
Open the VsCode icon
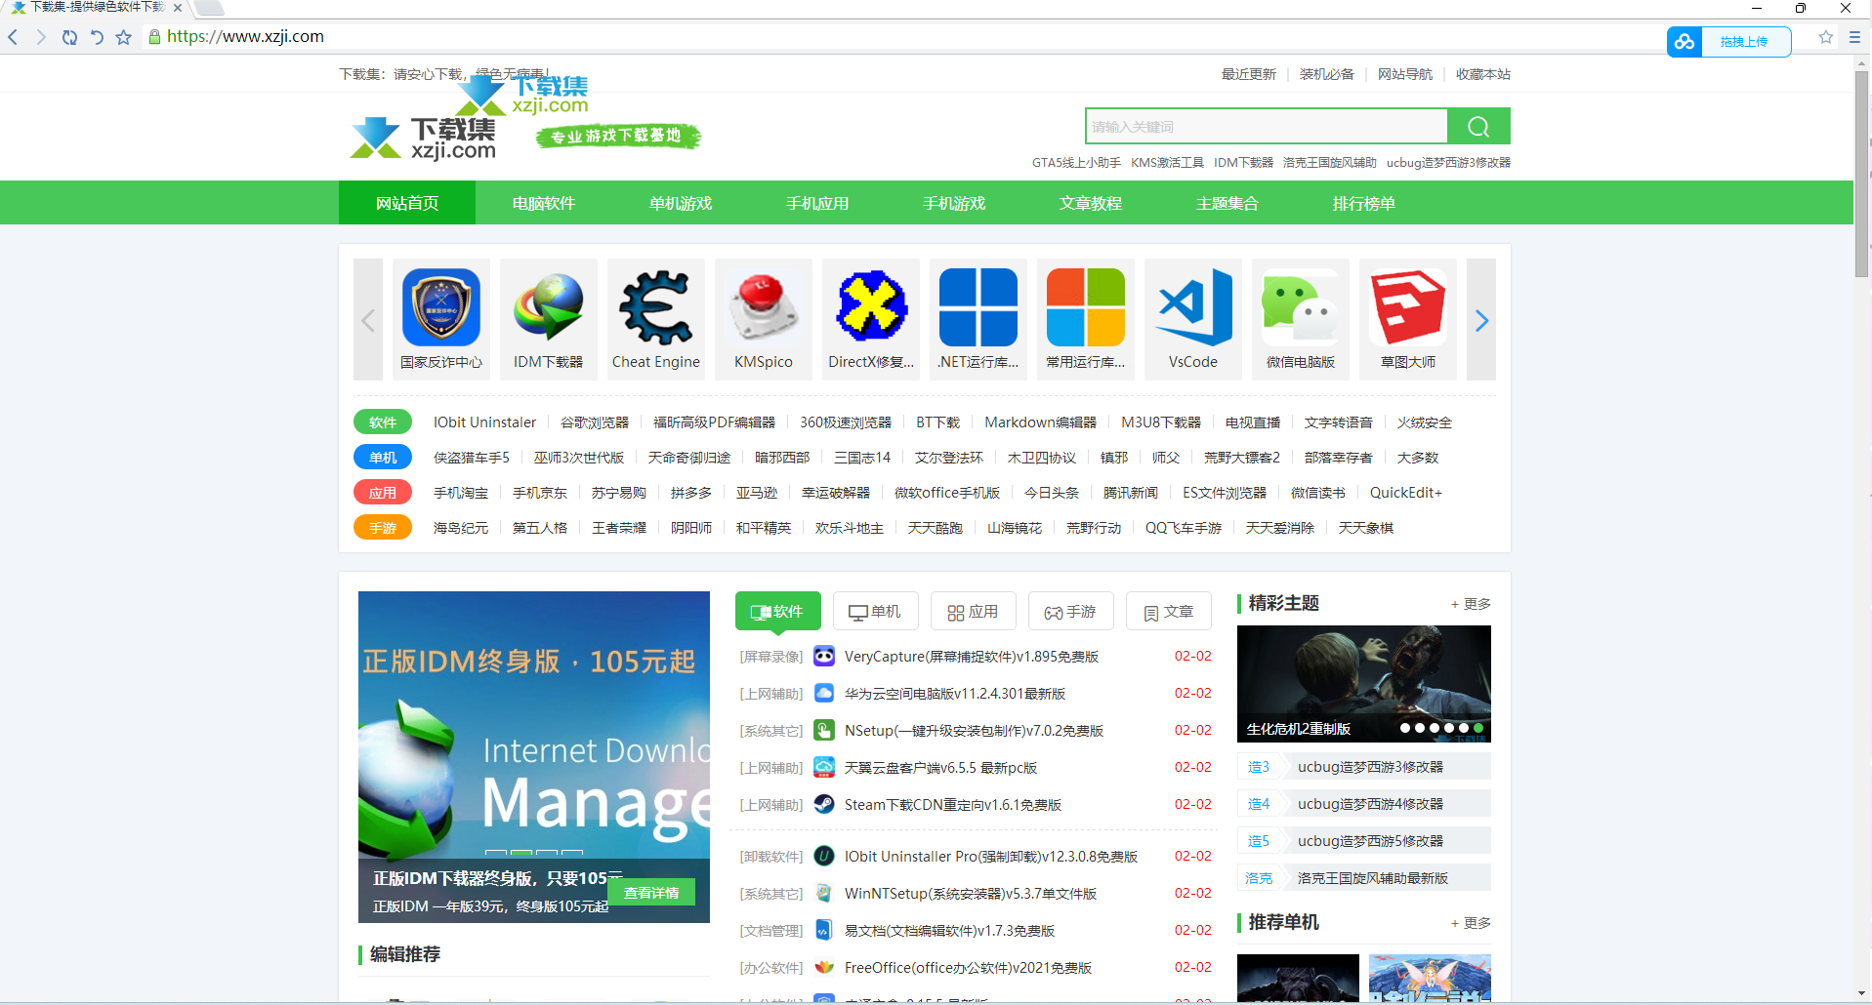[x=1193, y=308]
